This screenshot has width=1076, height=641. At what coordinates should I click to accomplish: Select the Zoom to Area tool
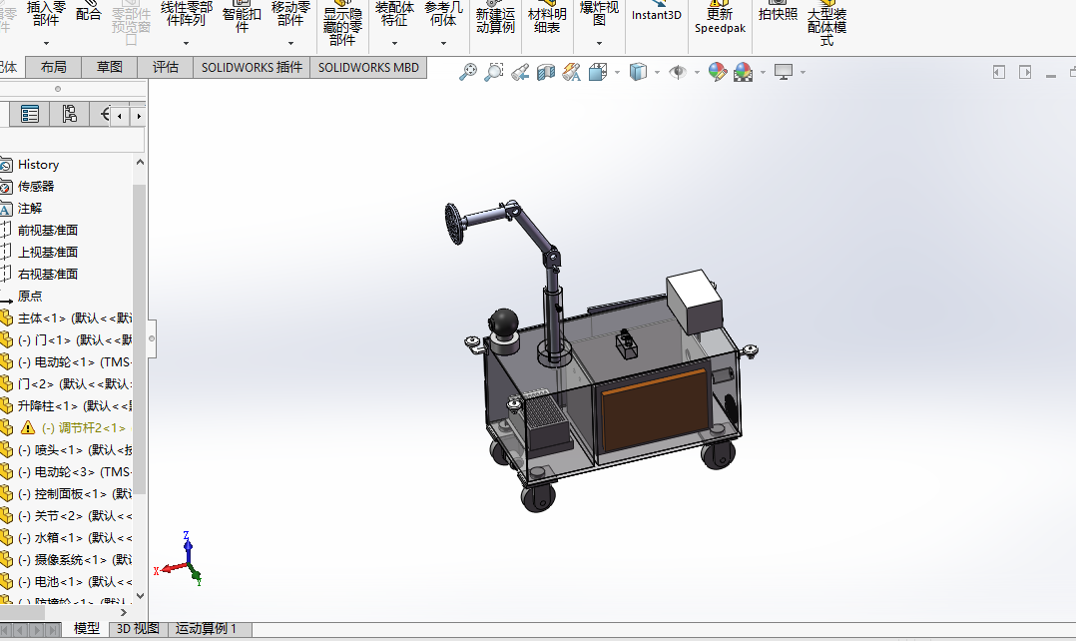point(493,72)
